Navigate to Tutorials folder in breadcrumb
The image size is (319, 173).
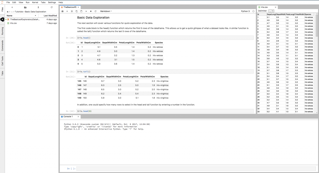(x=19, y=12)
